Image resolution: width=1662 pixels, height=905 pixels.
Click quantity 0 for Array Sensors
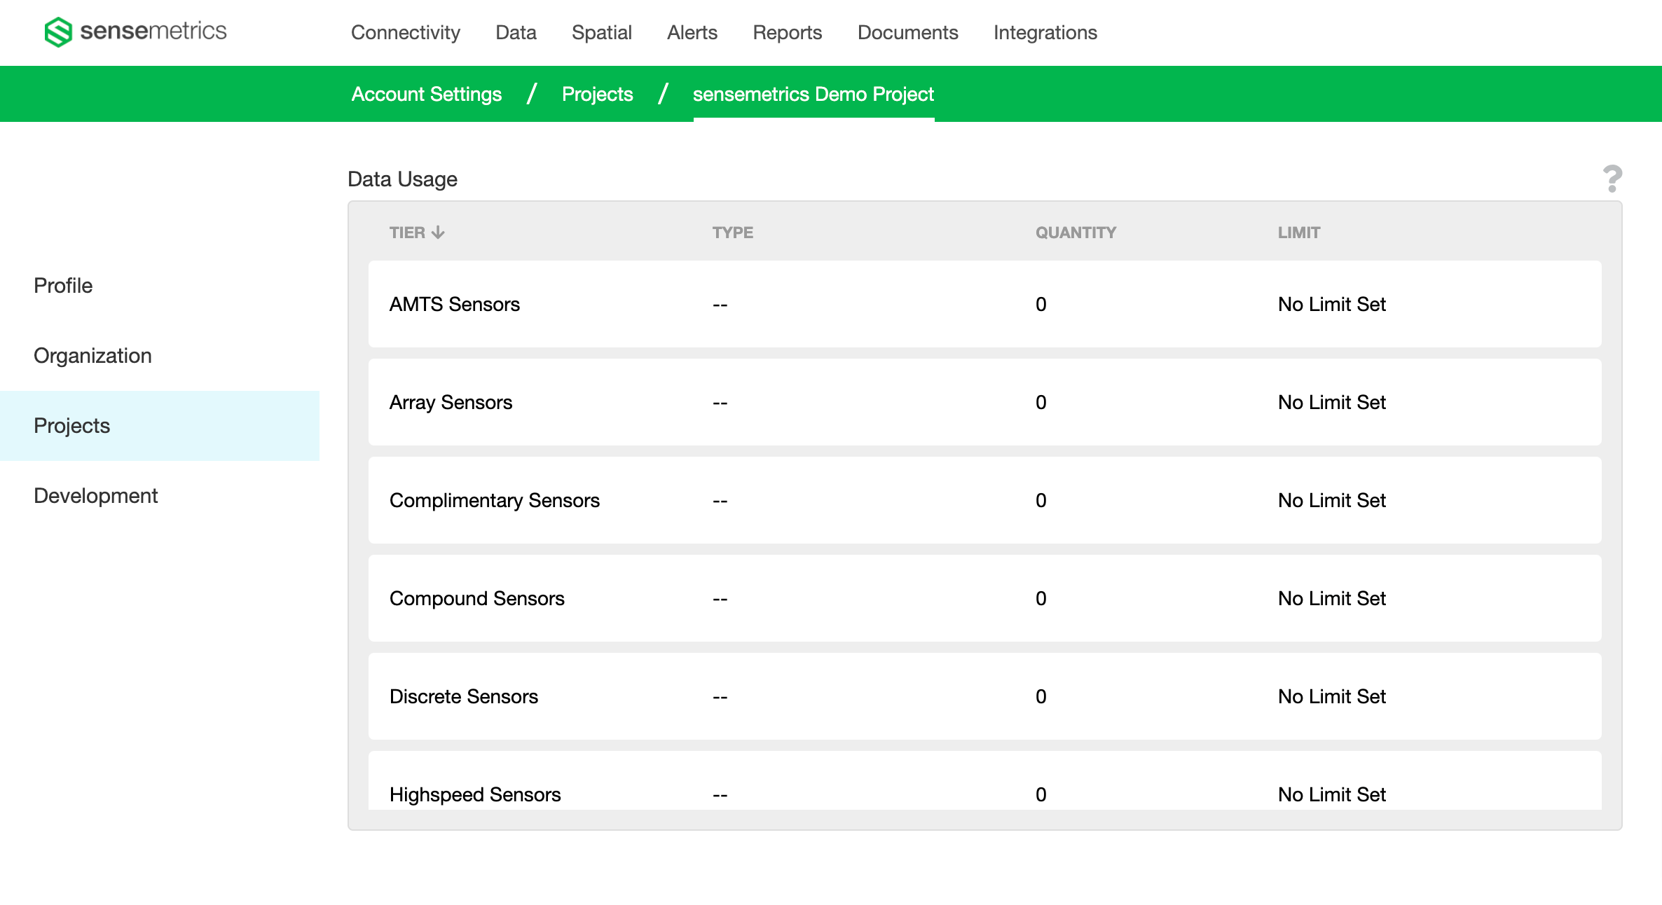[1041, 402]
